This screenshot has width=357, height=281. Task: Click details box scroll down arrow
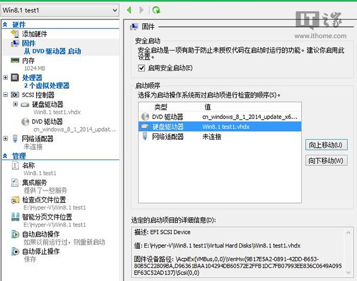point(348,272)
